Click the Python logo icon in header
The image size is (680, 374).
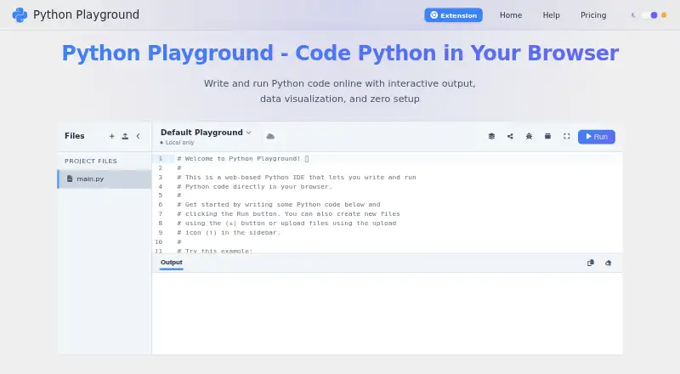20,14
